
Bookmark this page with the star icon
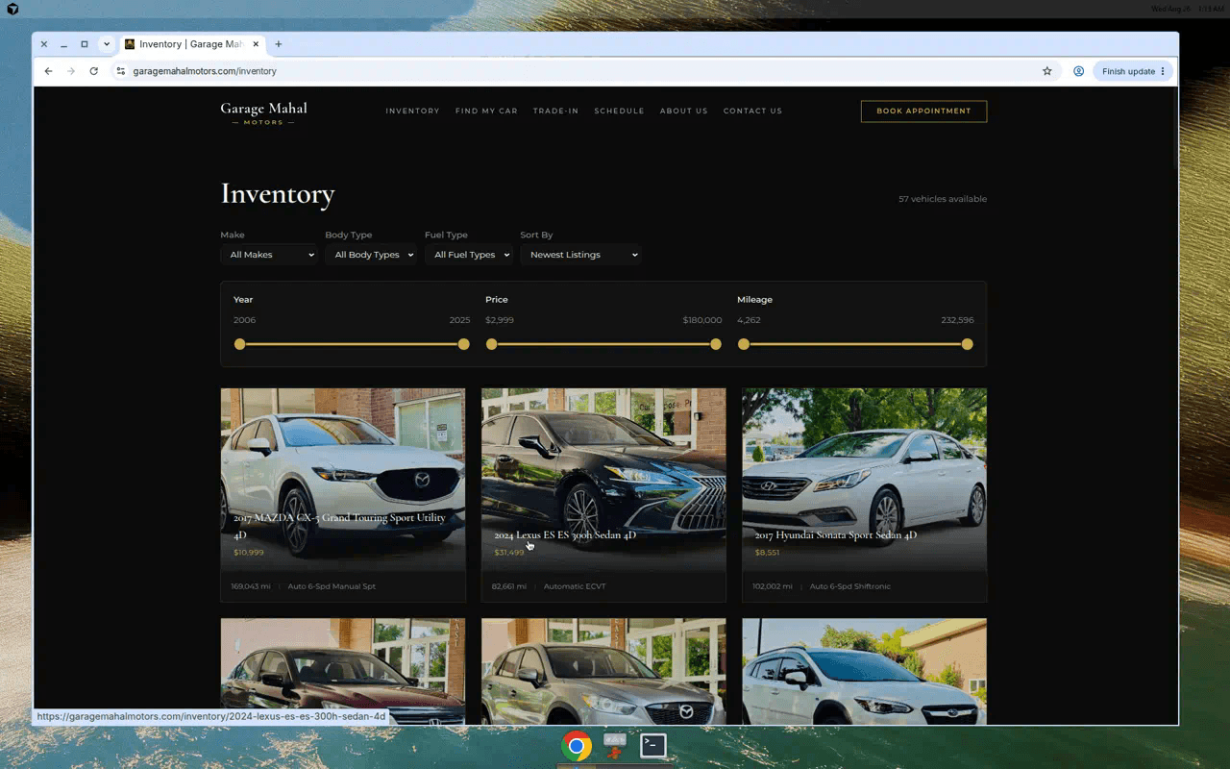1047,71
